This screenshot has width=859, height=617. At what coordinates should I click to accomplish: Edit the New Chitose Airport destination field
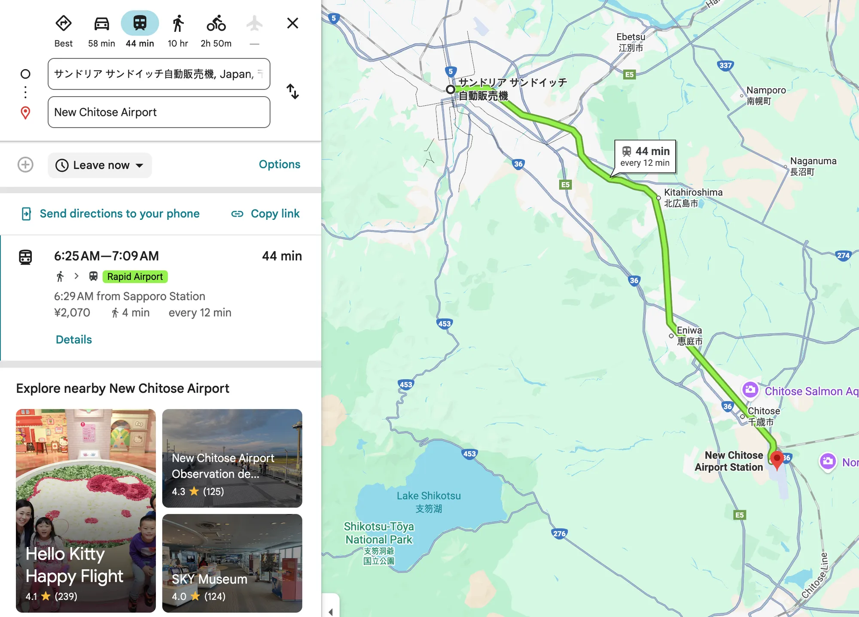point(159,112)
